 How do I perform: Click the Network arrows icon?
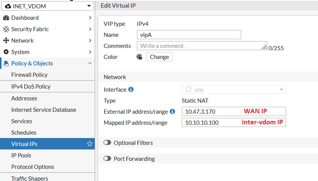coord(6,41)
